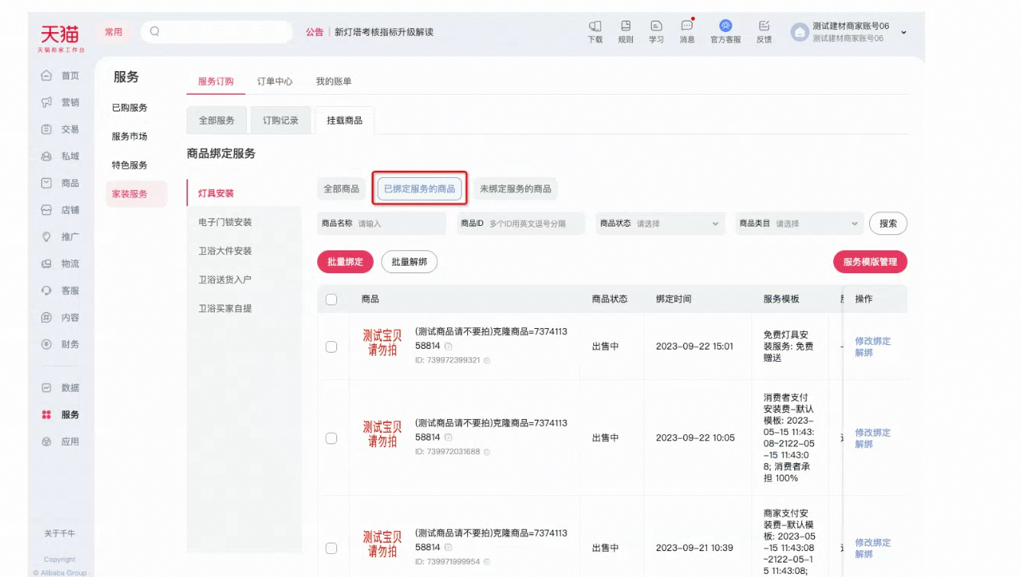Focus the 商品名称 input field
Viewport: 1022px width, 577px height.
[x=381, y=224]
